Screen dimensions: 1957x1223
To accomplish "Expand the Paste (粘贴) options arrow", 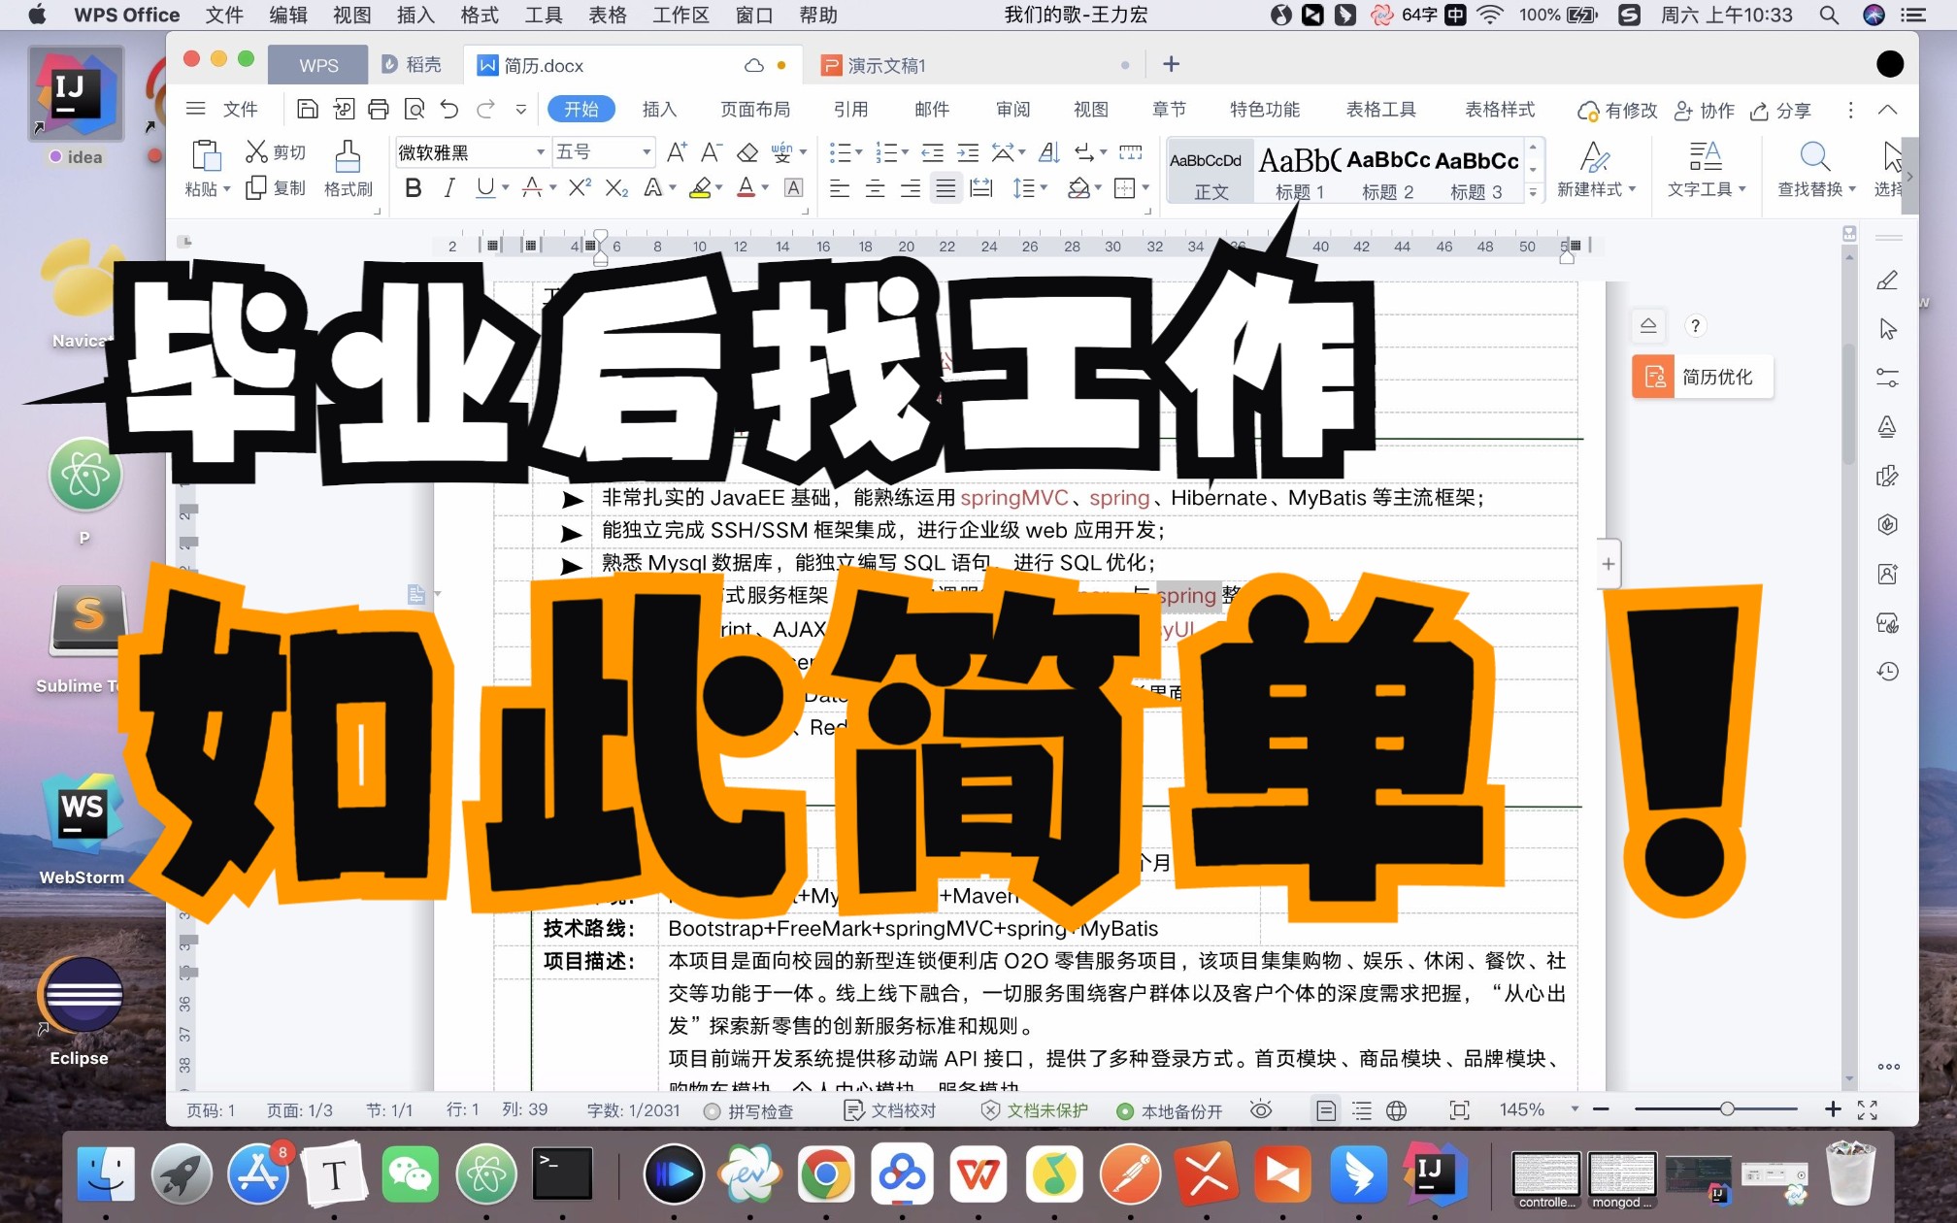I will point(227,189).
